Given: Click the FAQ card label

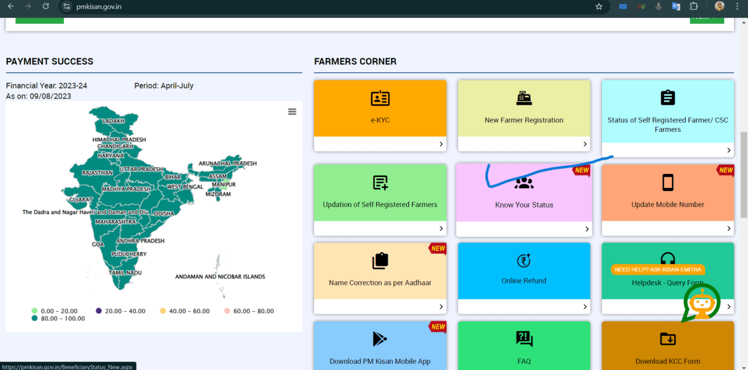Looking at the screenshot, I should coord(524,361).
